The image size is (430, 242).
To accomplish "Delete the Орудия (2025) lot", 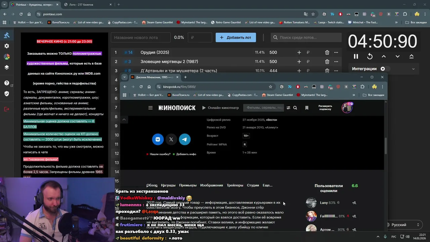I will 327,52.
